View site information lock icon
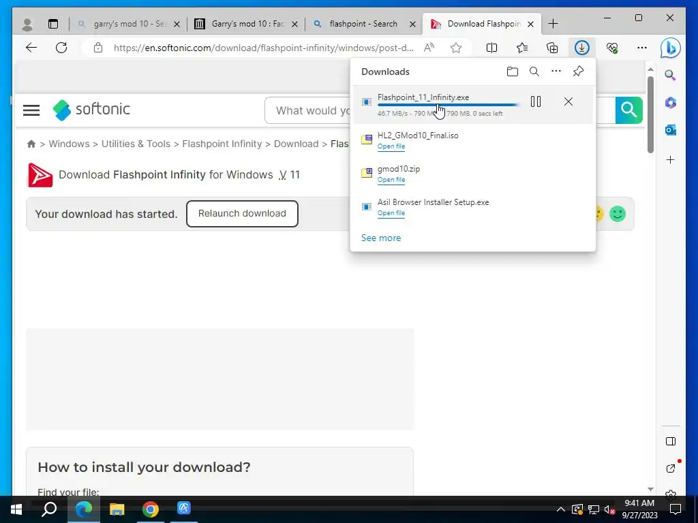 pyautogui.click(x=98, y=48)
